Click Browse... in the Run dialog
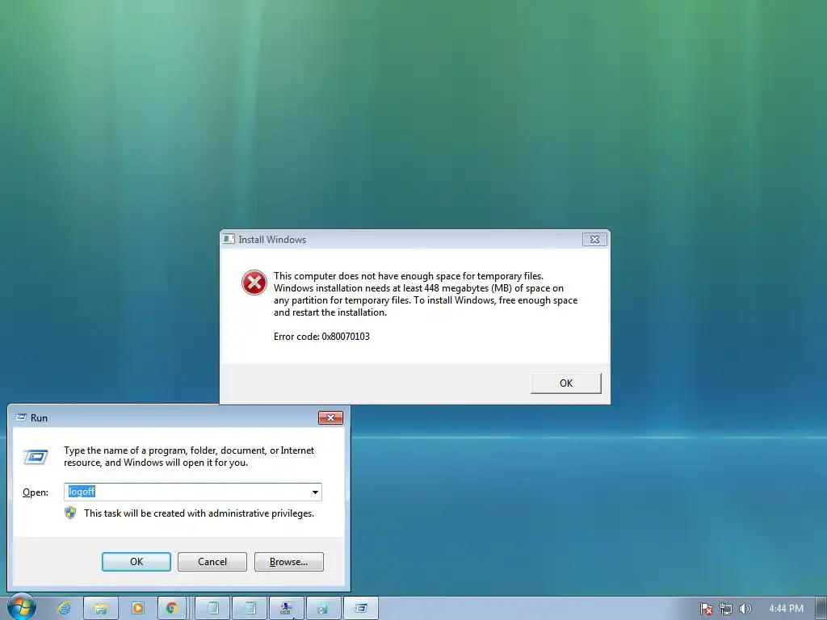Image resolution: width=827 pixels, height=620 pixels. coord(288,562)
